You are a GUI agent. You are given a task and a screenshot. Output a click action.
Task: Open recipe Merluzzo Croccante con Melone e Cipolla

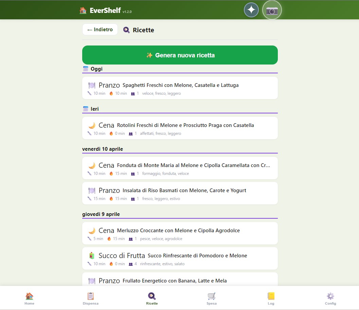[x=180, y=233]
